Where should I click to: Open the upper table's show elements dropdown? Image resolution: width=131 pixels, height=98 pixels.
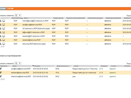coord(18,15)
